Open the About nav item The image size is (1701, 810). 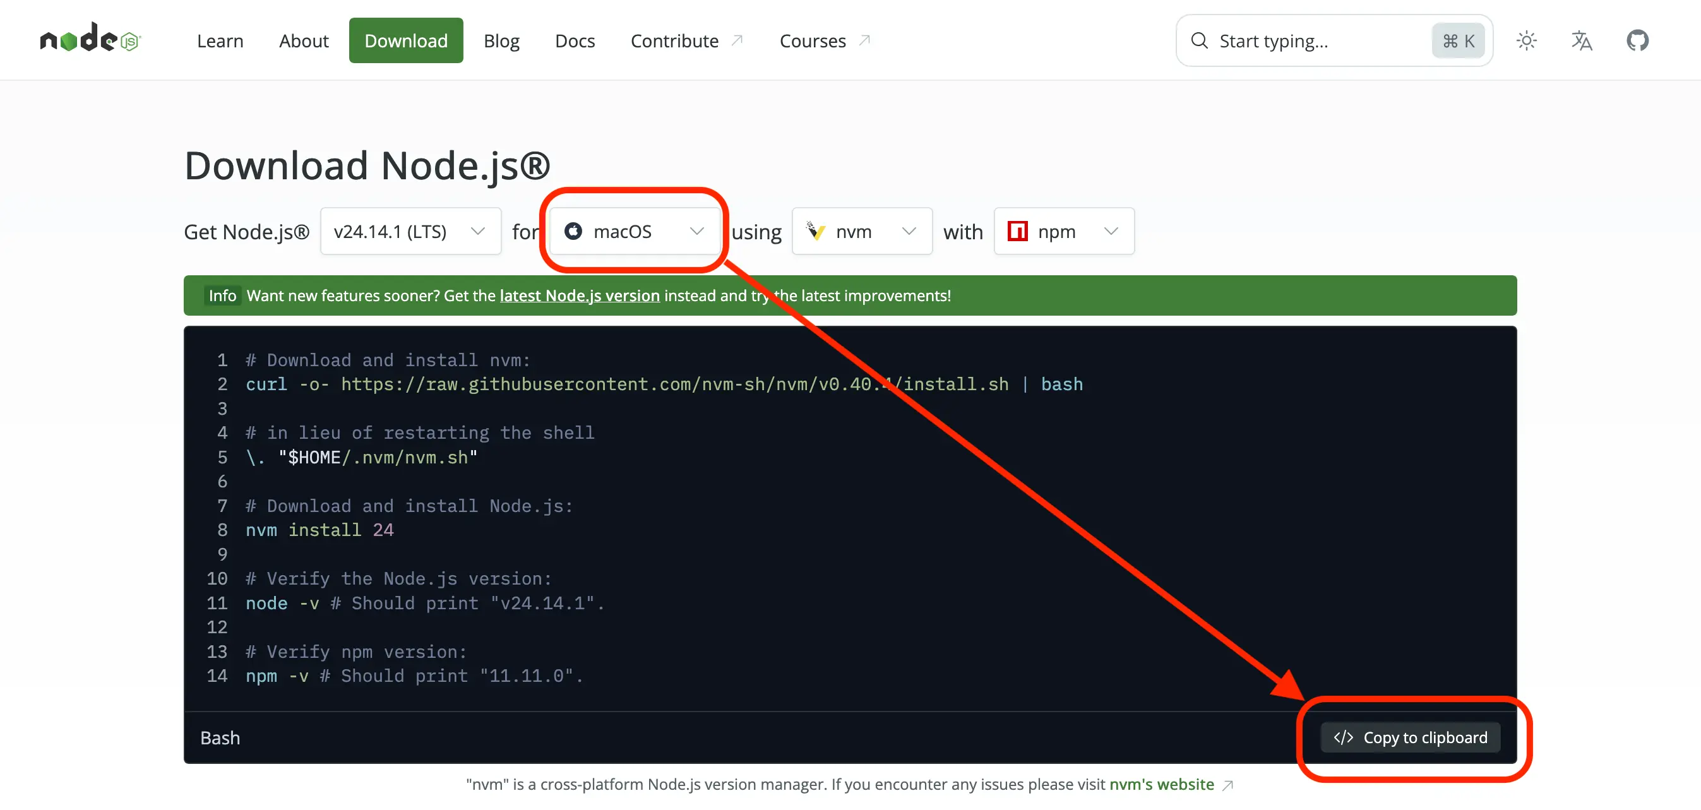coord(304,41)
